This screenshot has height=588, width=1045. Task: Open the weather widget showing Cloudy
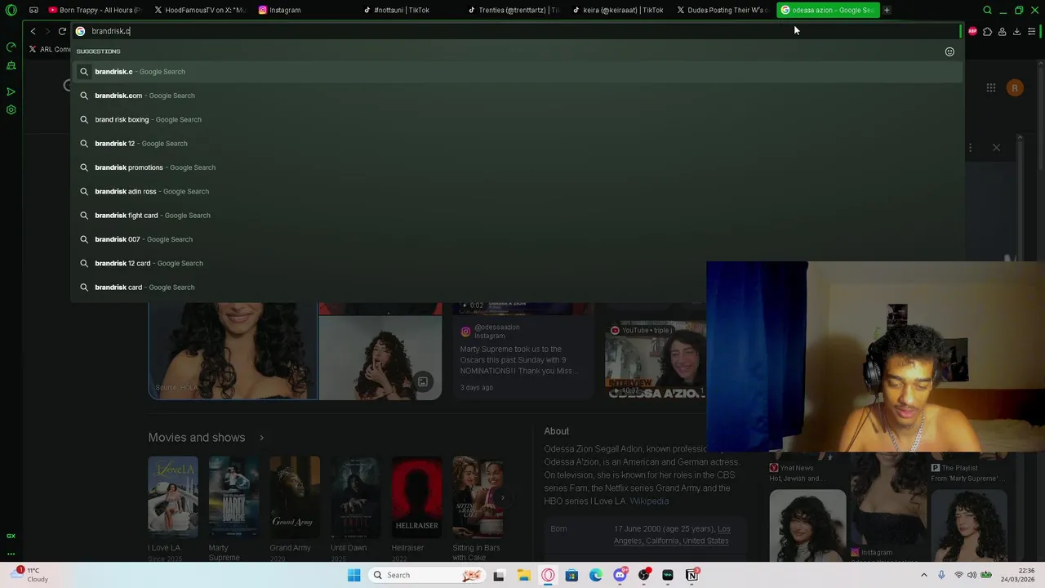(x=31, y=575)
